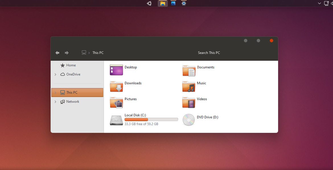Click the computer icon in address bar
Image resolution: width=333 pixels, height=170 pixels.
(84, 53)
